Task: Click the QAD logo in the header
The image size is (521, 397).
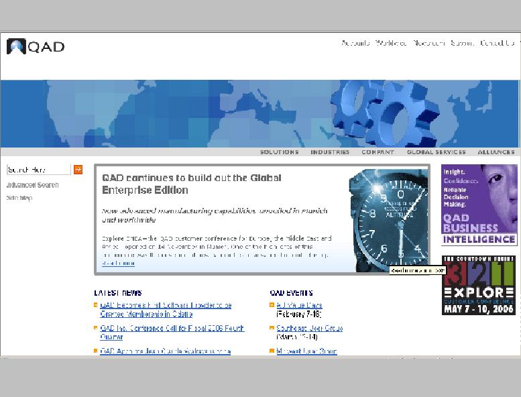Action: click(x=36, y=46)
